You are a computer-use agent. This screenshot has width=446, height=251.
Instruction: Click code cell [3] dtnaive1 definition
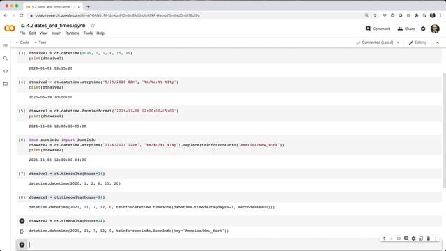click(x=81, y=53)
